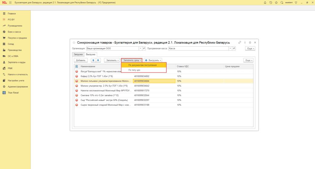
Task: Add the form to favorites with star icon
Action: point(74,43)
